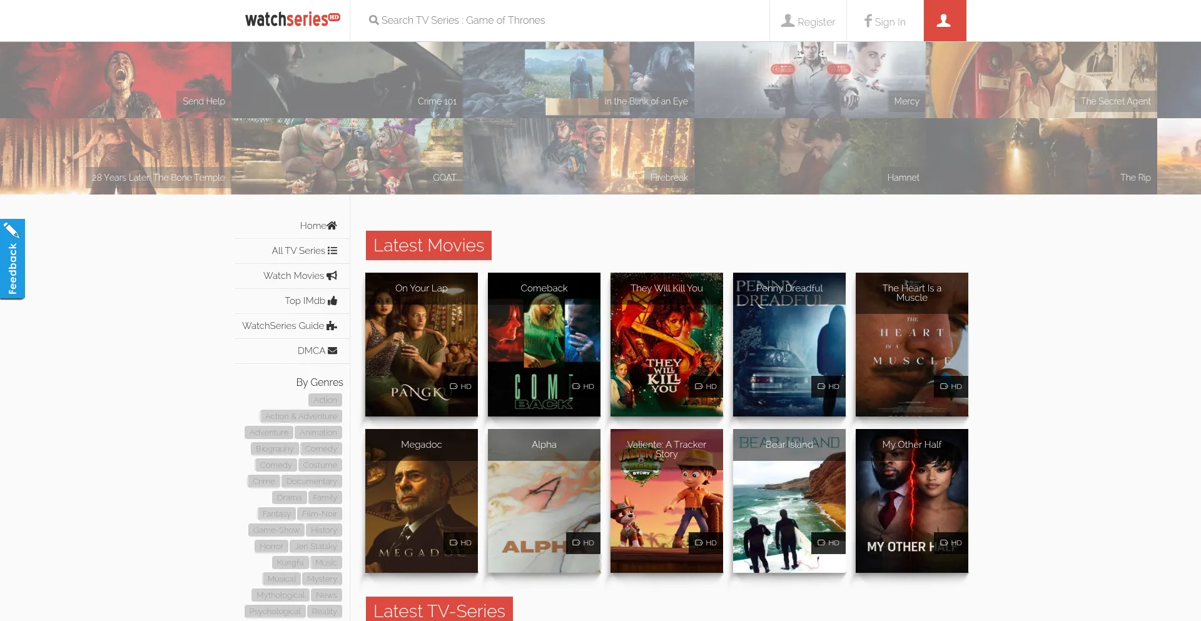The width and height of the screenshot is (1201, 621).
Task: Select the Action & Adventure genre tag
Action: (301, 416)
